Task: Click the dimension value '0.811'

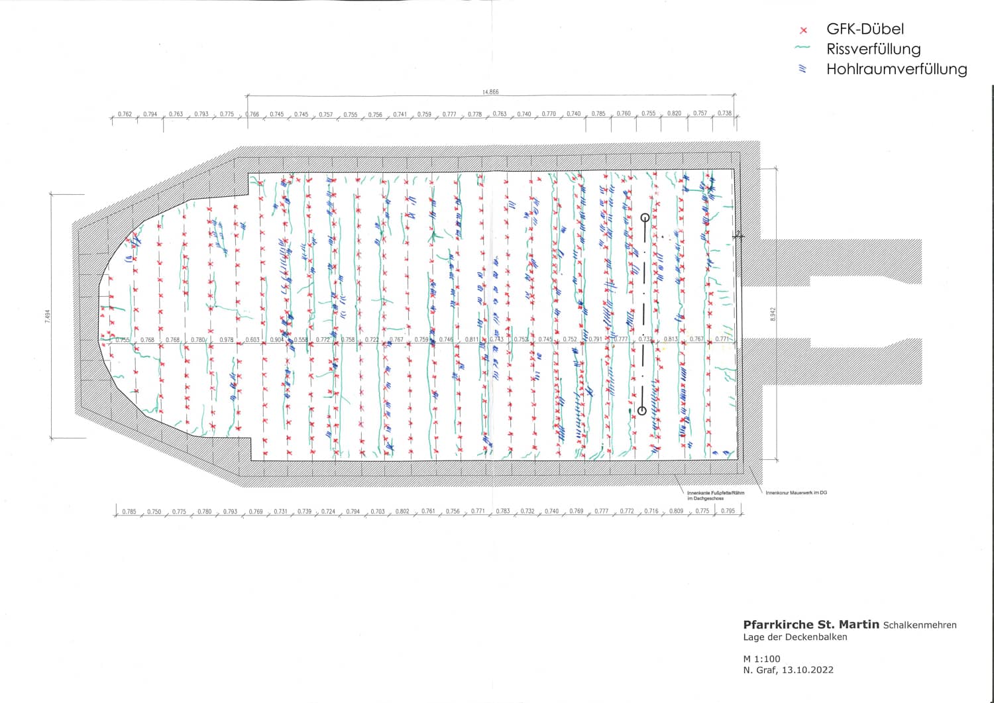Action: click(x=471, y=339)
